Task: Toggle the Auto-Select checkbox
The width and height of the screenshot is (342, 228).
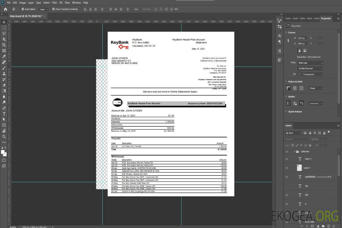Action: pos(23,9)
